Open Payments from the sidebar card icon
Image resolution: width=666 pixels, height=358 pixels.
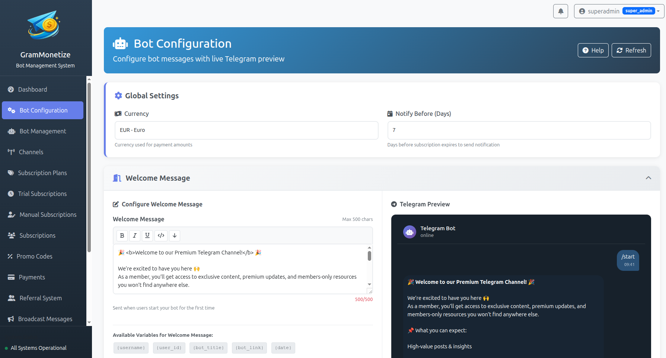[x=11, y=277]
